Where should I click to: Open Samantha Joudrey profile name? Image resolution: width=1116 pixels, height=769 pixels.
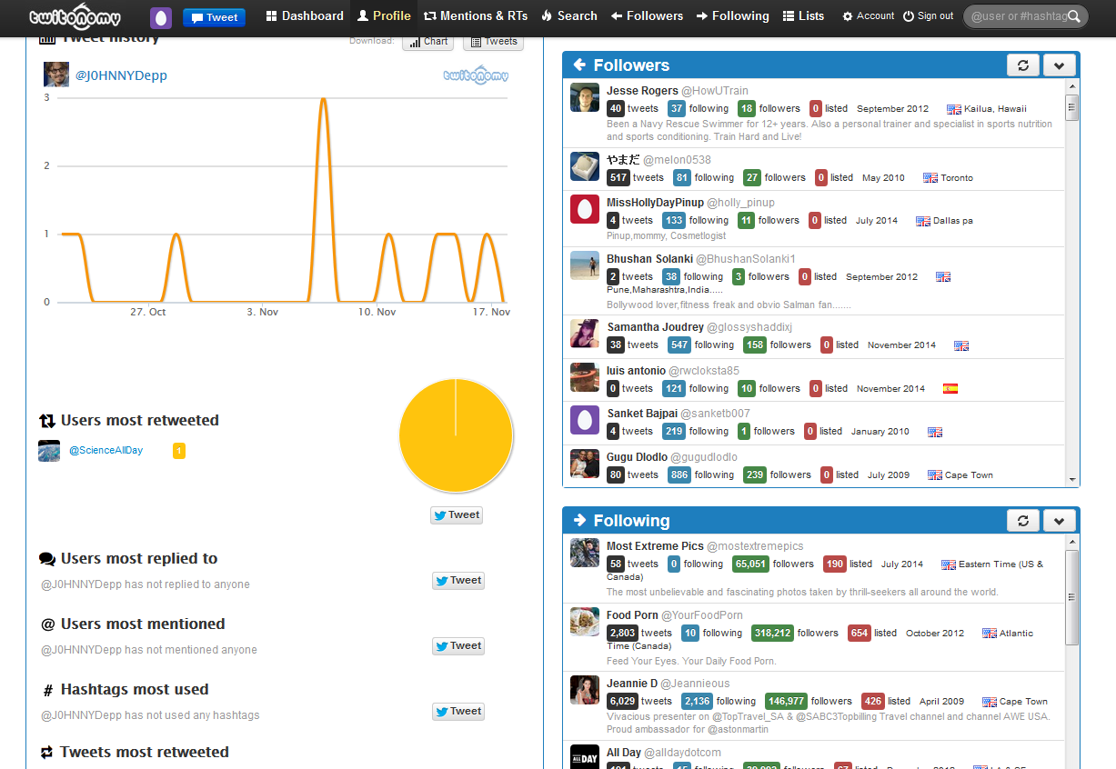click(x=655, y=327)
